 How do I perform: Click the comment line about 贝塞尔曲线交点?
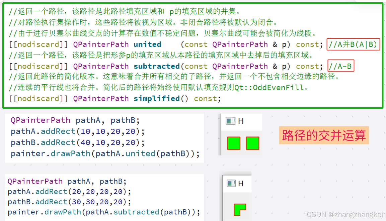(163, 33)
